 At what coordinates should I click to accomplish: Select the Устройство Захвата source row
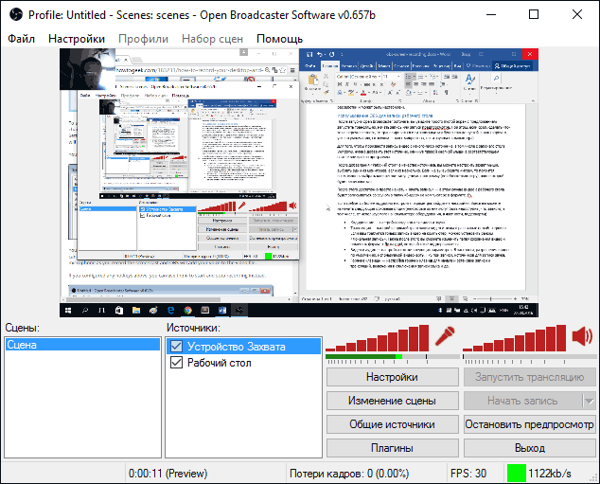pyautogui.click(x=244, y=346)
